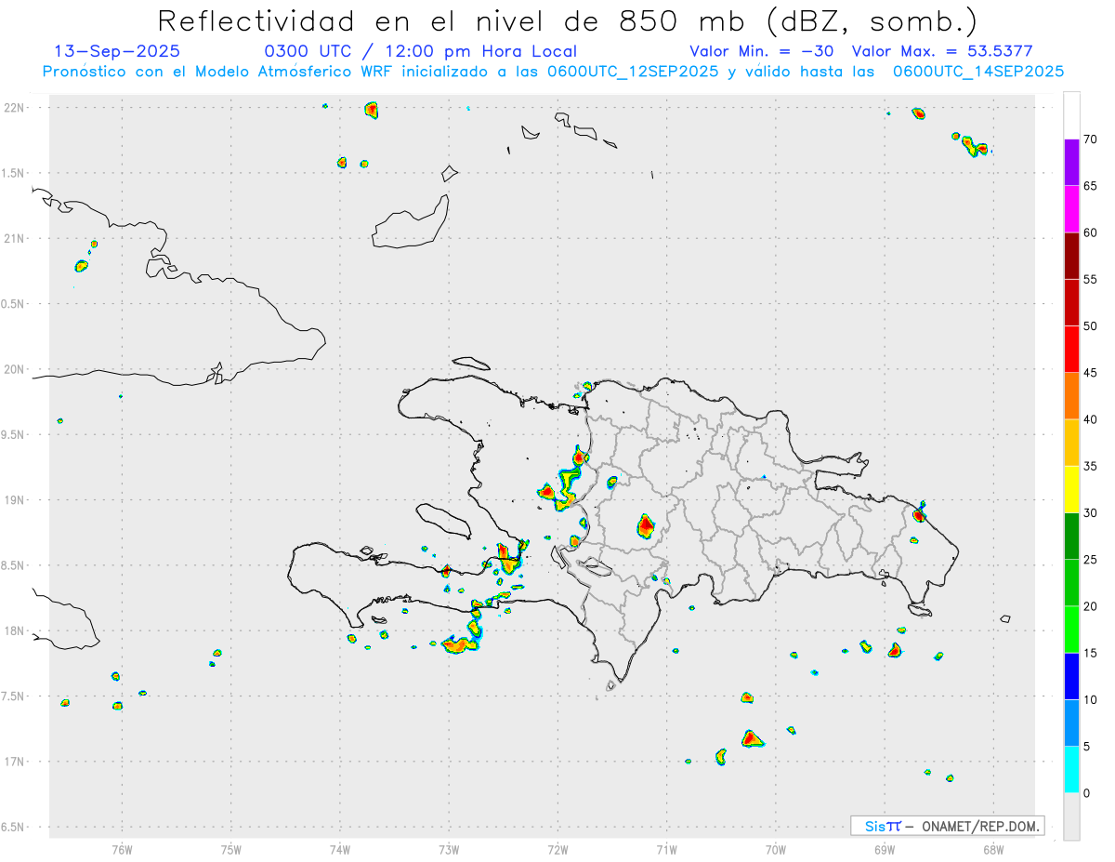Pick the orange 40–45 dBZ band
The height and width of the screenshot is (862, 1115).
point(1071,396)
